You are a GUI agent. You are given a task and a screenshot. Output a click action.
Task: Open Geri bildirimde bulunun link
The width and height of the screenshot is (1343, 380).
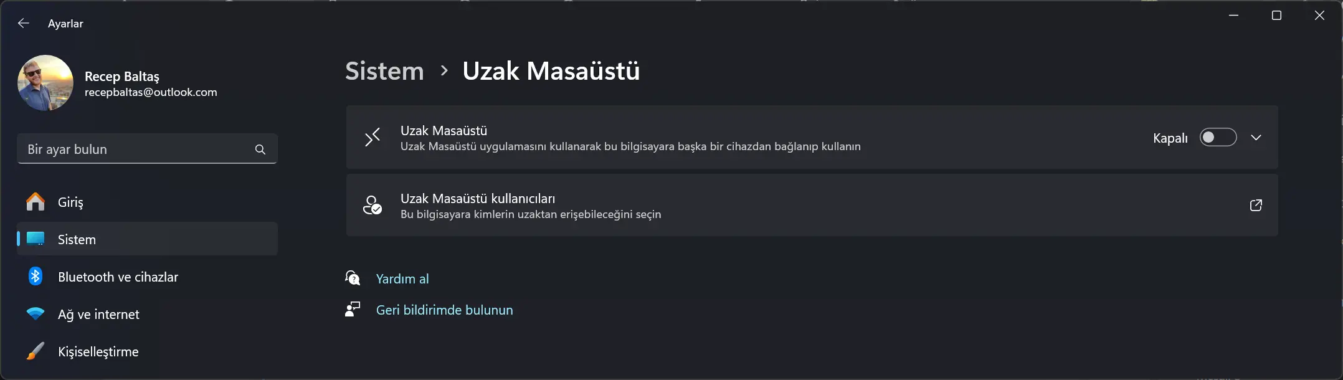point(445,310)
